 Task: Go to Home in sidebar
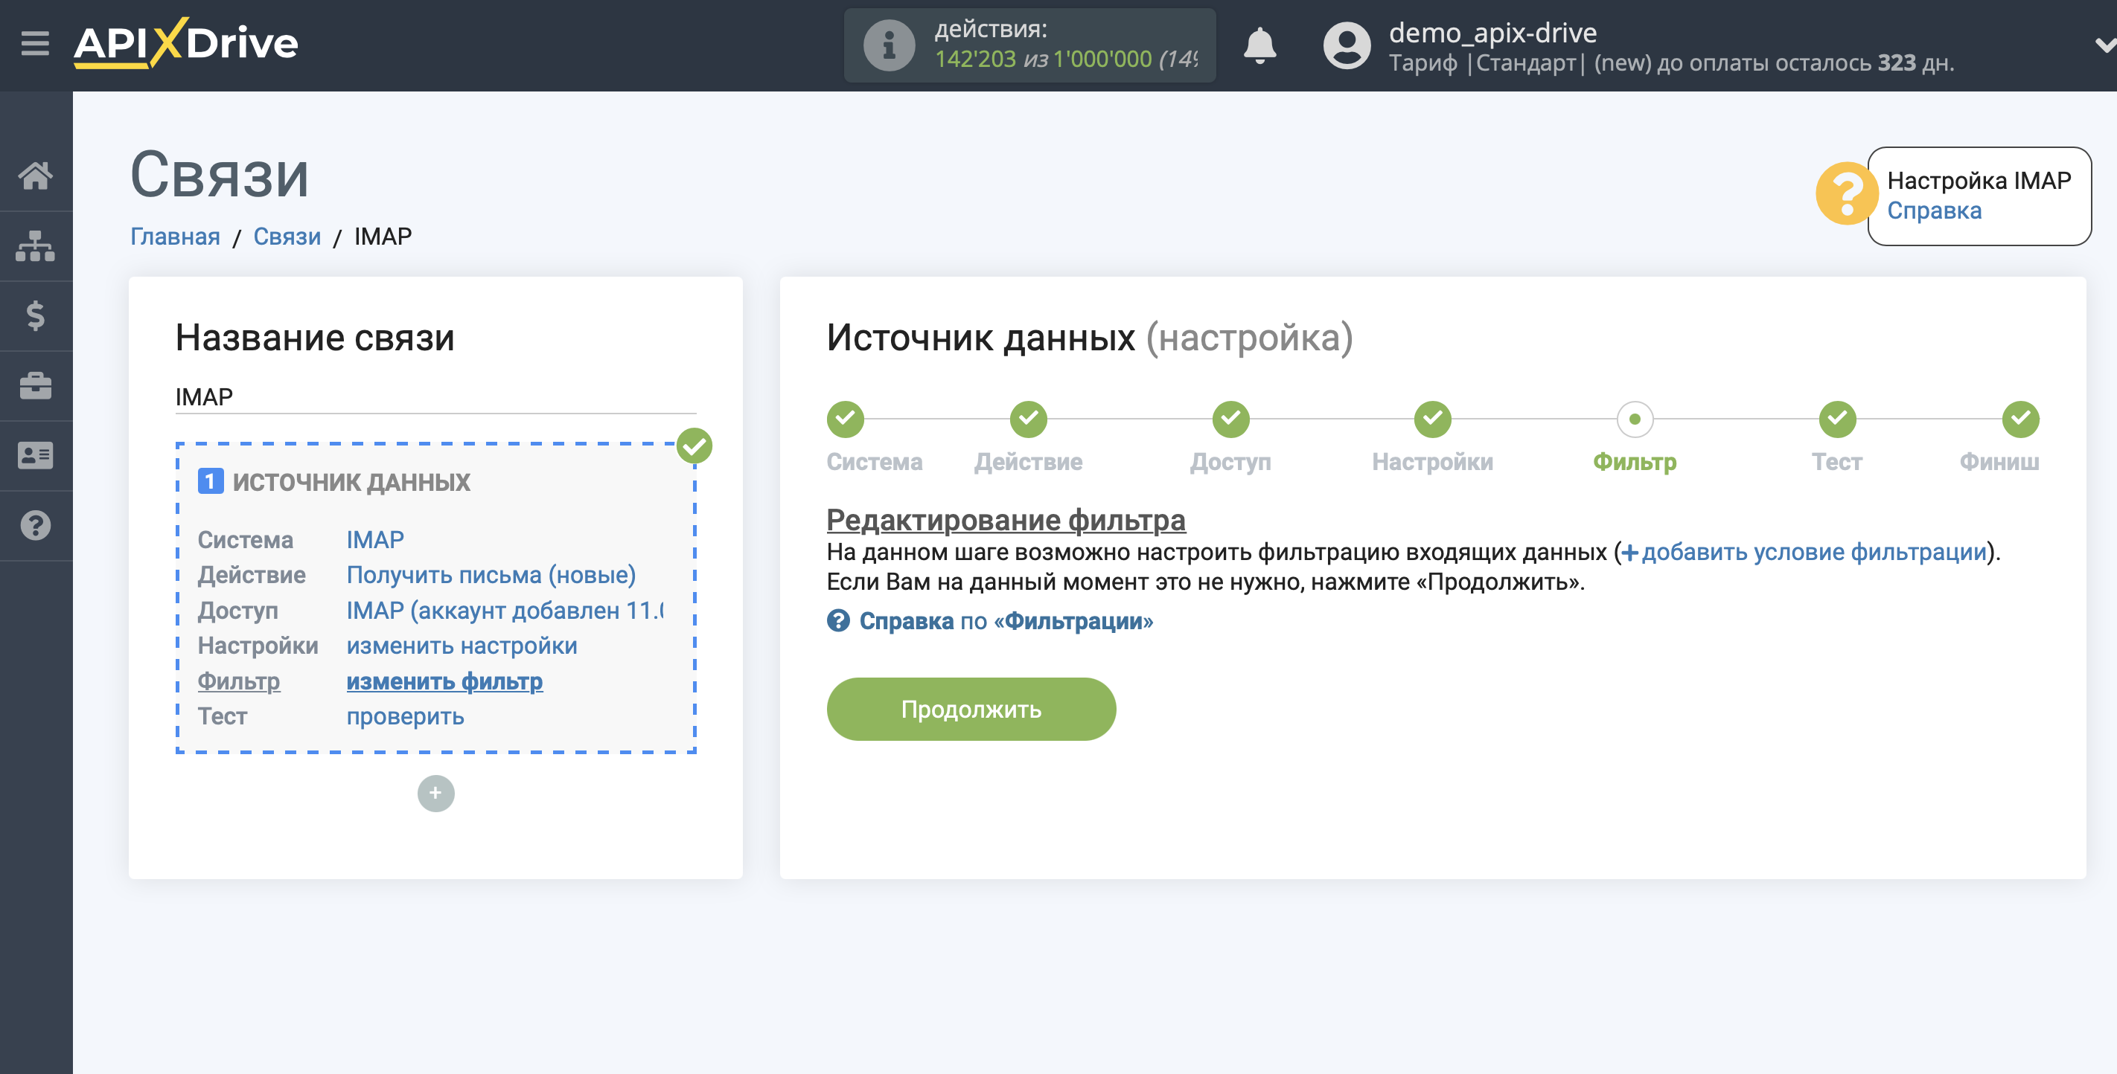[x=35, y=175]
